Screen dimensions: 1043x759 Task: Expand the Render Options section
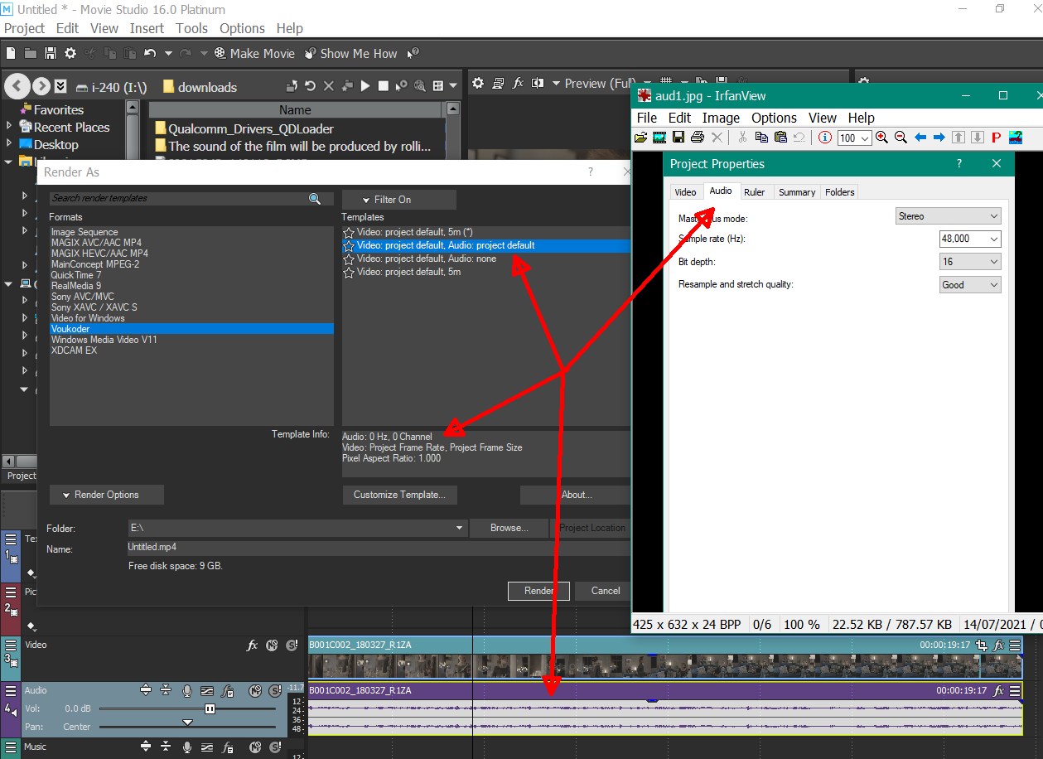pos(106,495)
